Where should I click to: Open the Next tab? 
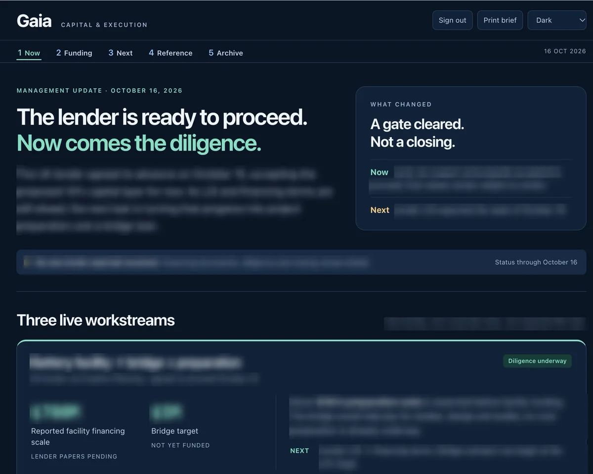[121, 53]
